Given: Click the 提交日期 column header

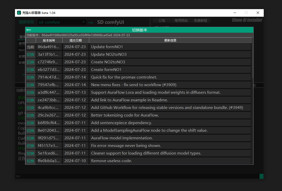Looking at the screenshot, I should coord(76,40).
